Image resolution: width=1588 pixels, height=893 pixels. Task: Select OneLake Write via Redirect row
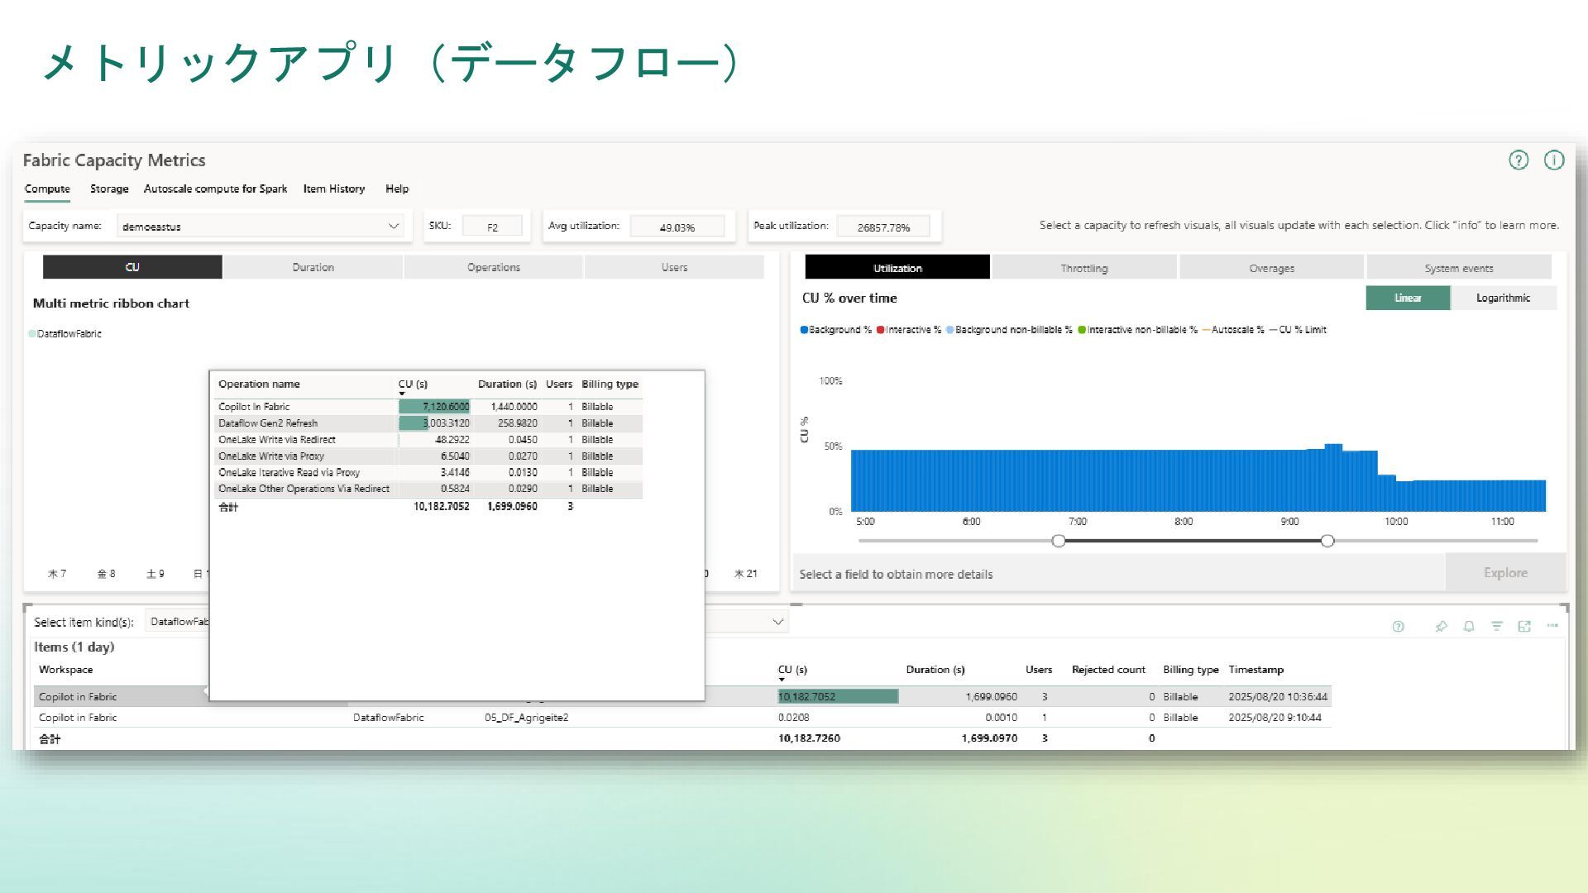[428, 440]
